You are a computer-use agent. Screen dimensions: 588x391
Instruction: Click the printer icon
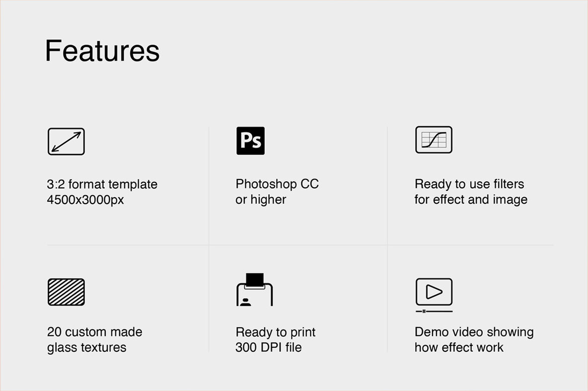[255, 290]
